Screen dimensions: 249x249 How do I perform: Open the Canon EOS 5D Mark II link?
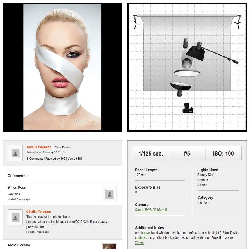[x=151, y=210]
